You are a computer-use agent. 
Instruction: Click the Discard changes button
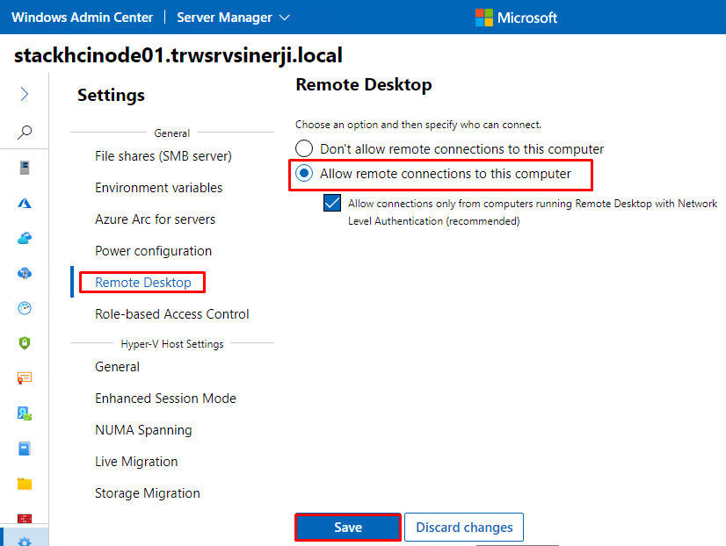(464, 527)
